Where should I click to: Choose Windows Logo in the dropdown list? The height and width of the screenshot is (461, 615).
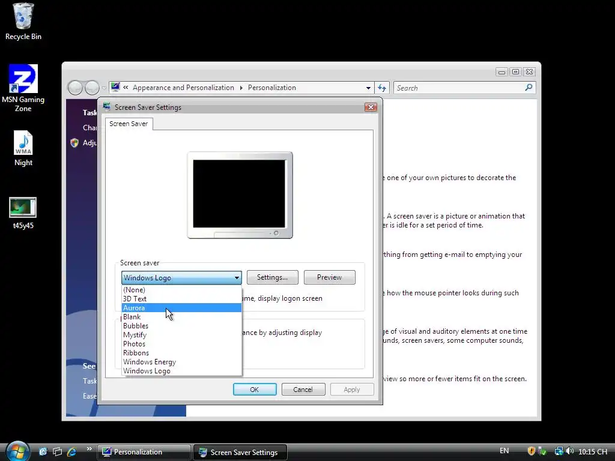click(x=181, y=371)
